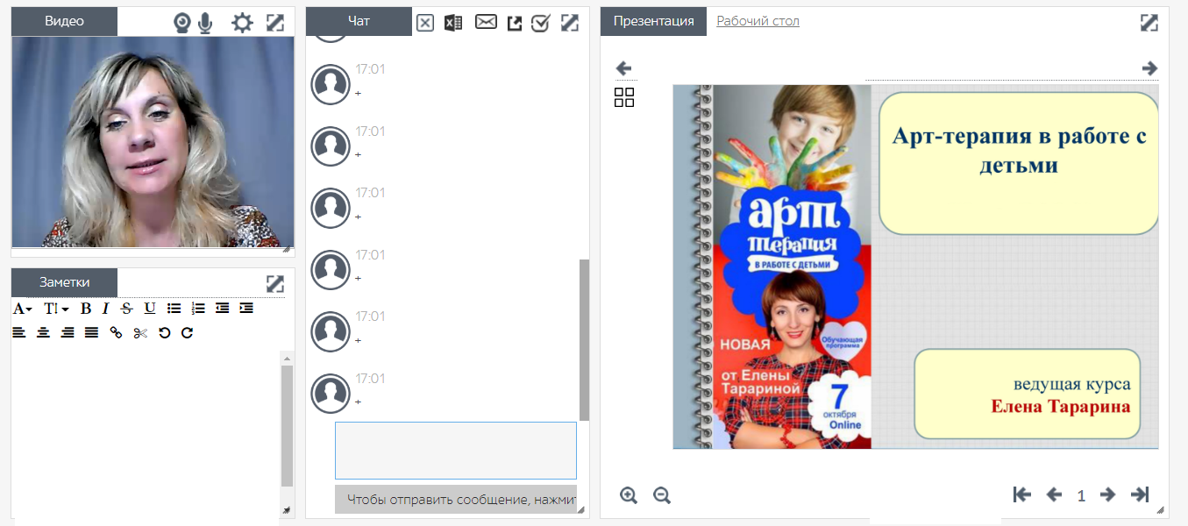Screen dimensions: 1188x526
Task: Mute the microphone in Видео panel
Action: click(x=205, y=23)
